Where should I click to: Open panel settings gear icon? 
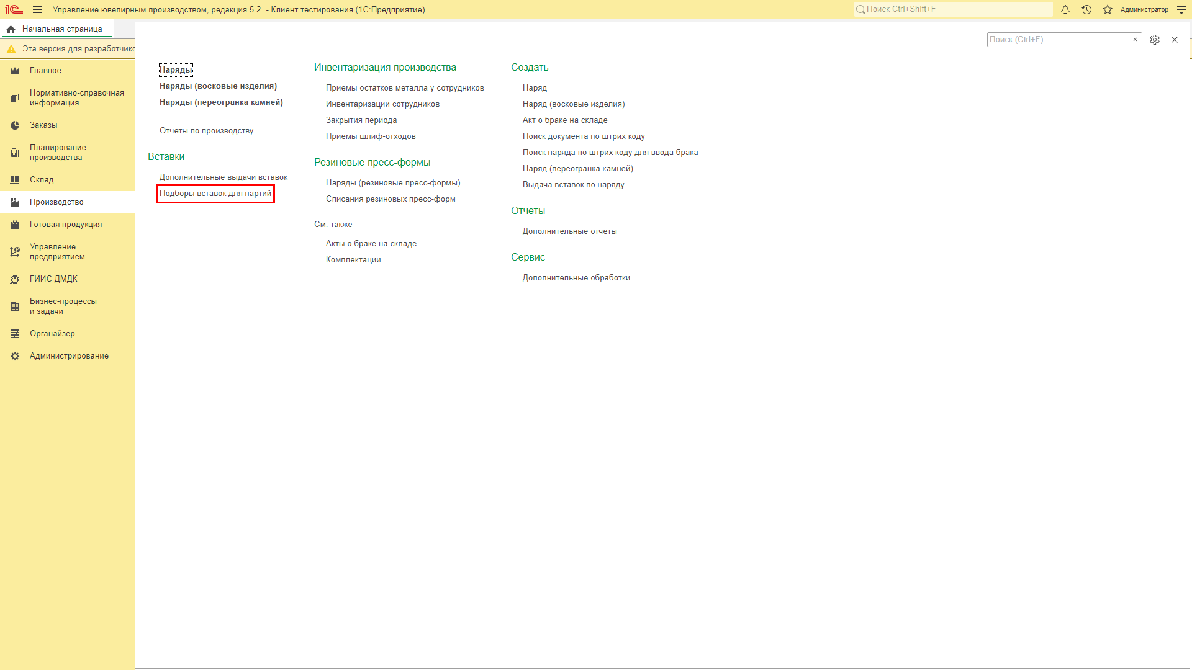click(1155, 40)
